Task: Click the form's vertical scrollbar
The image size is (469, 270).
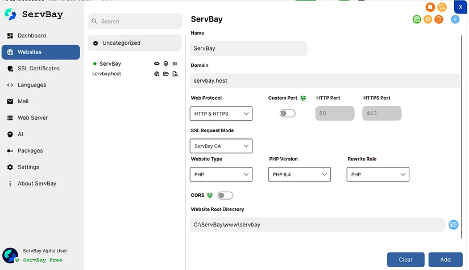Action: (x=462, y=137)
